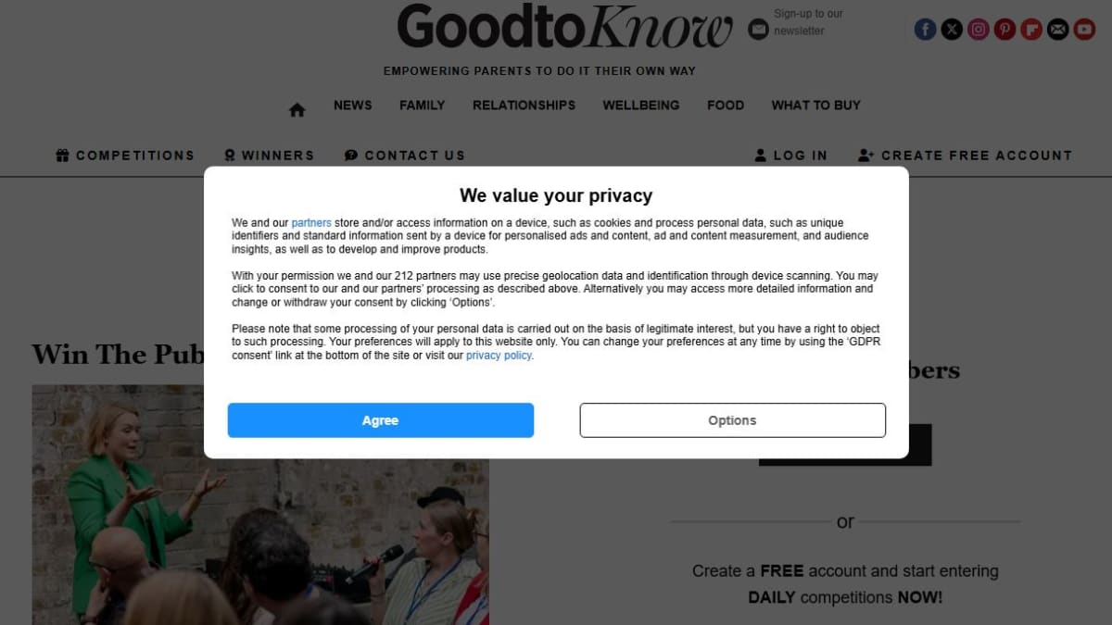The image size is (1112, 625).
Task: Click the Log In link
Action: pos(790,156)
